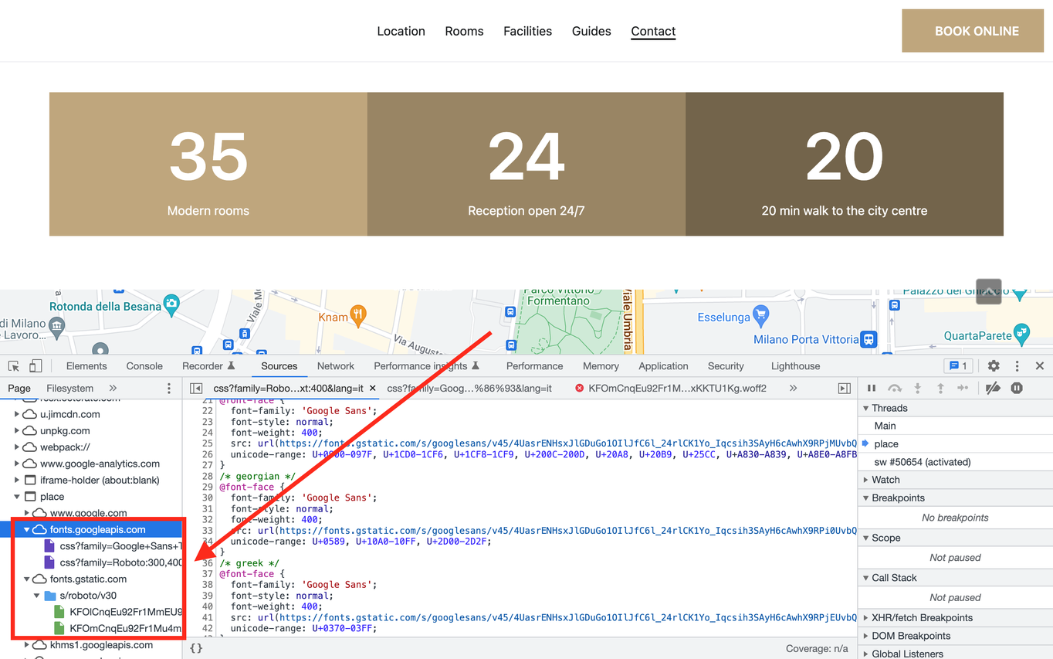Toggle the device toolbar icon
The width and height of the screenshot is (1053, 659).
[36, 366]
